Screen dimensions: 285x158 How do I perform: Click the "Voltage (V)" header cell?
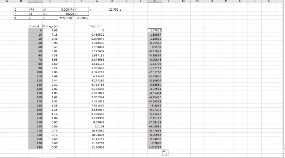[50, 26]
